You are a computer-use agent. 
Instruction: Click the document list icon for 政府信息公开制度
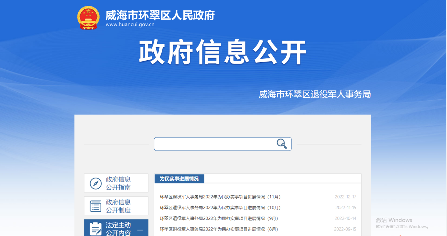[96, 206]
